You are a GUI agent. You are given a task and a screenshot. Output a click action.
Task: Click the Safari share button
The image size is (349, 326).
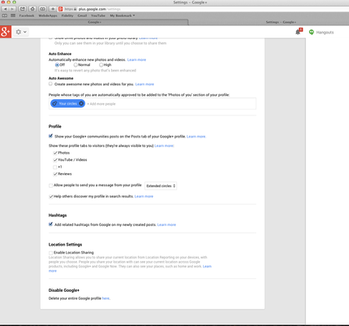(23, 9)
